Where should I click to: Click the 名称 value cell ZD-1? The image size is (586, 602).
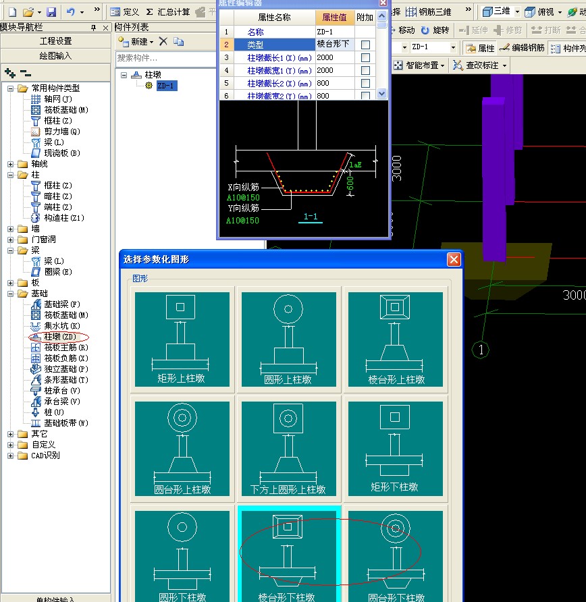(334, 32)
